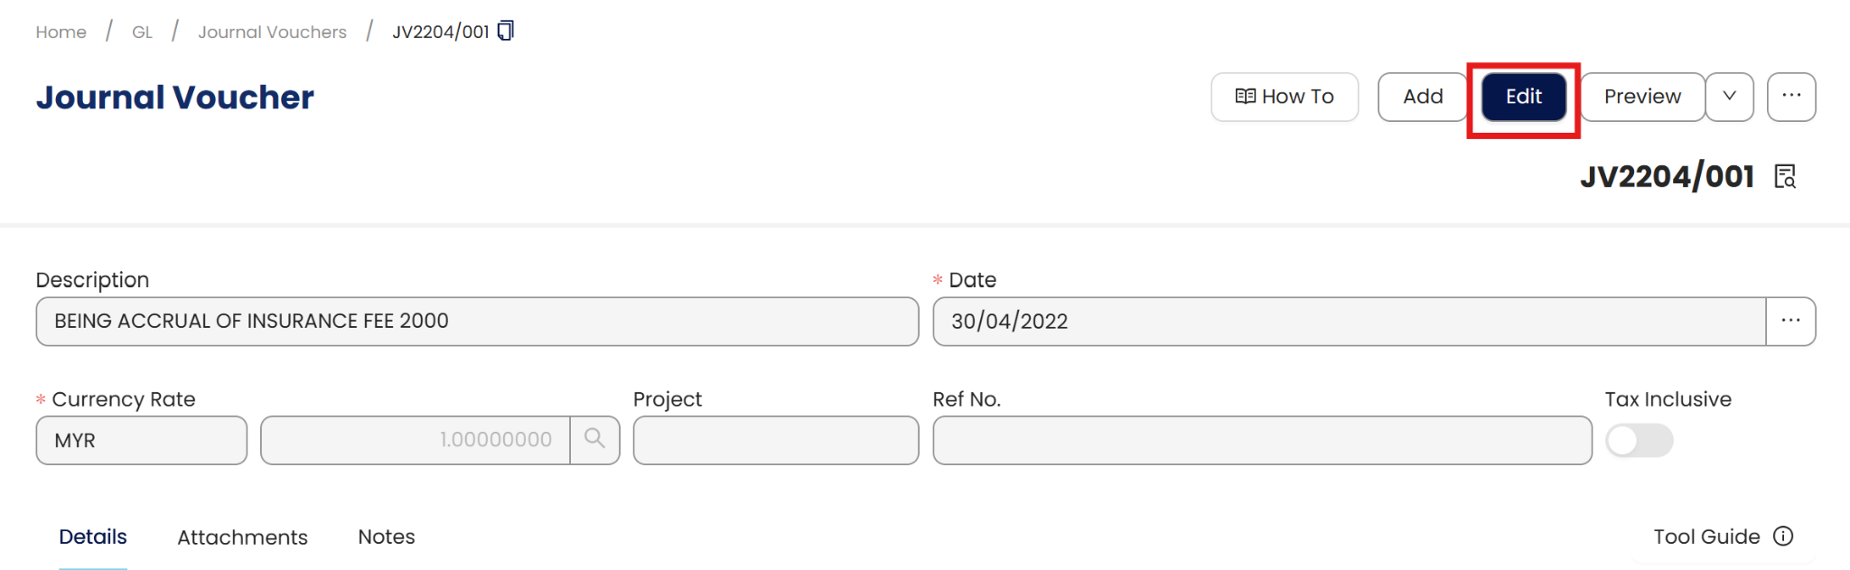
Task: Click the Preview button
Action: pyautogui.click(x=1641, y=97)
